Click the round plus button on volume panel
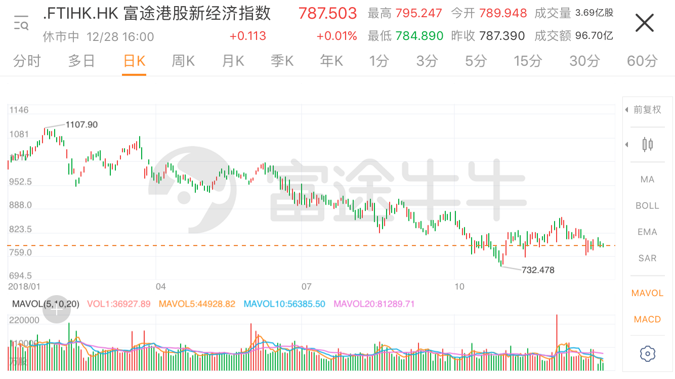 [56, 310]
